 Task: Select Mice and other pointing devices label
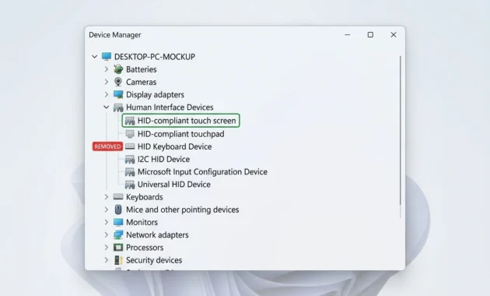click(183, 210)
